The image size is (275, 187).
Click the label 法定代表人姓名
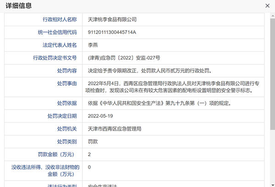pyautogui.click(x=60, y=45)
